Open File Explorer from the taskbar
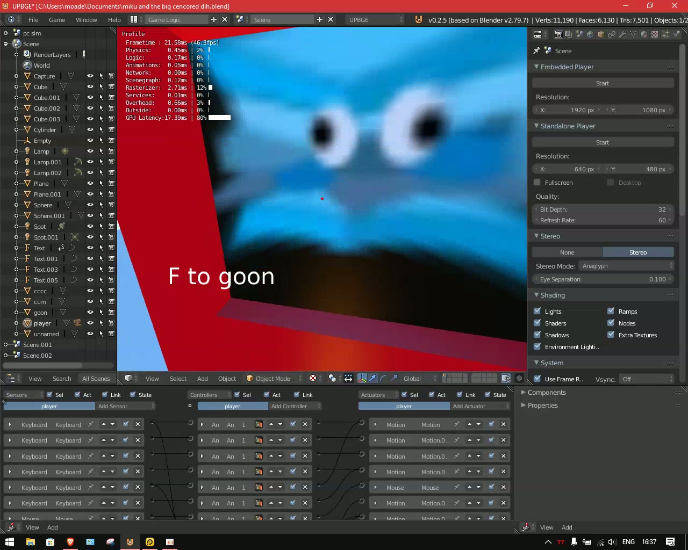 pos(30,541)
